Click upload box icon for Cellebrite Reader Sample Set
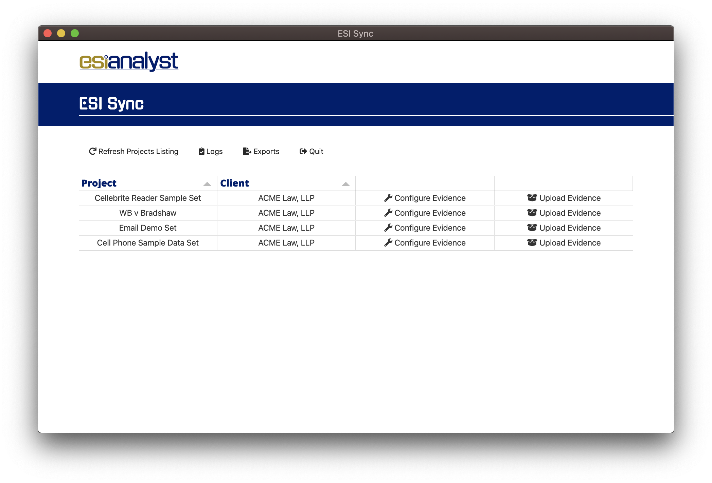 (x=532, y=198)
